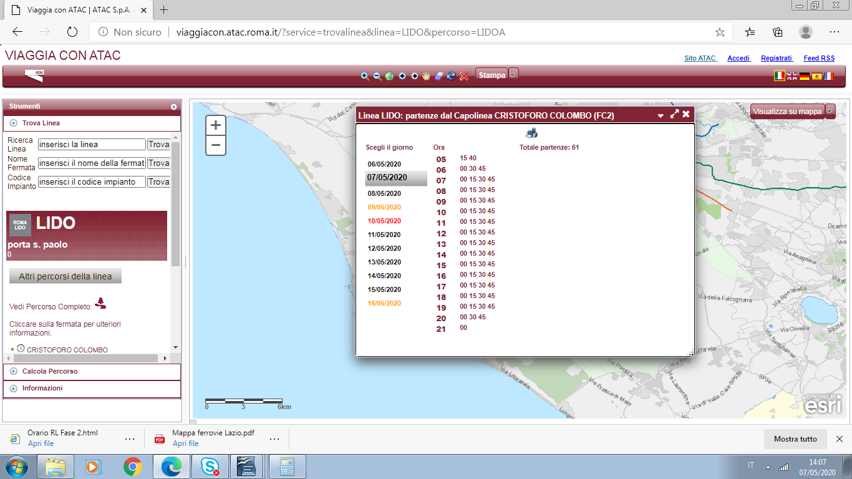Screen dimensions: 852x479
Task: Open the Registrati link
Action: (776, 58)
